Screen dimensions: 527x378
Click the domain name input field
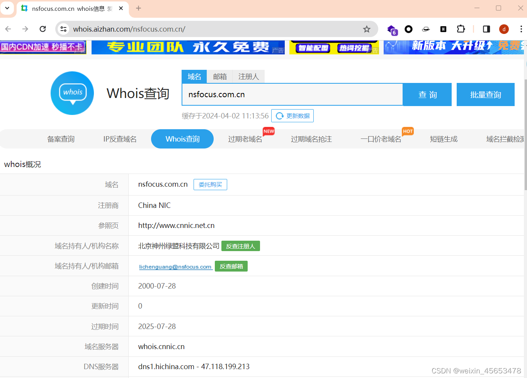pos(292,94)
